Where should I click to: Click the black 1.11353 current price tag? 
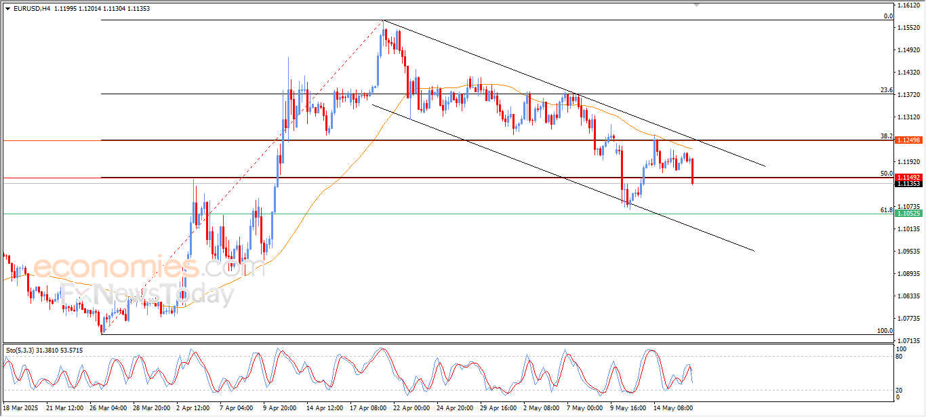(909, 184)
